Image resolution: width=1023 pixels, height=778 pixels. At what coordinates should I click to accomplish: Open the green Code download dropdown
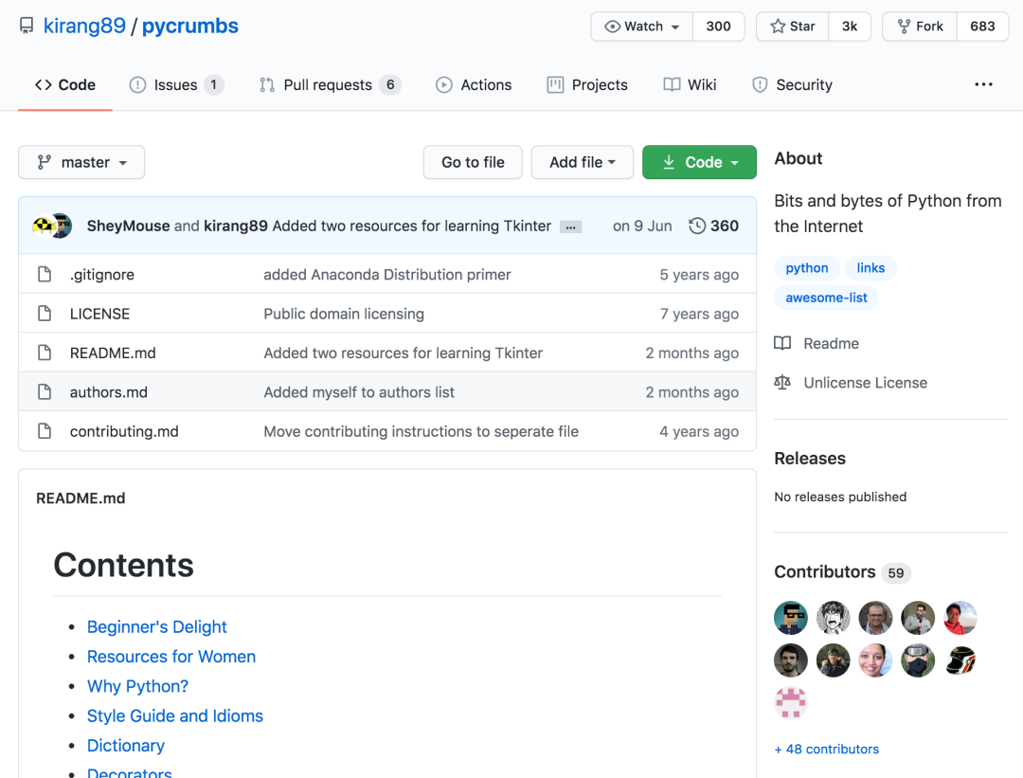click(x=699, y=162)
